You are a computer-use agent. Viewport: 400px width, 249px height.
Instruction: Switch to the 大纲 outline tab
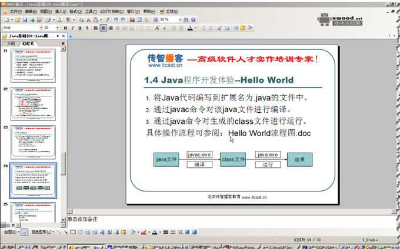tap(11, 44)
